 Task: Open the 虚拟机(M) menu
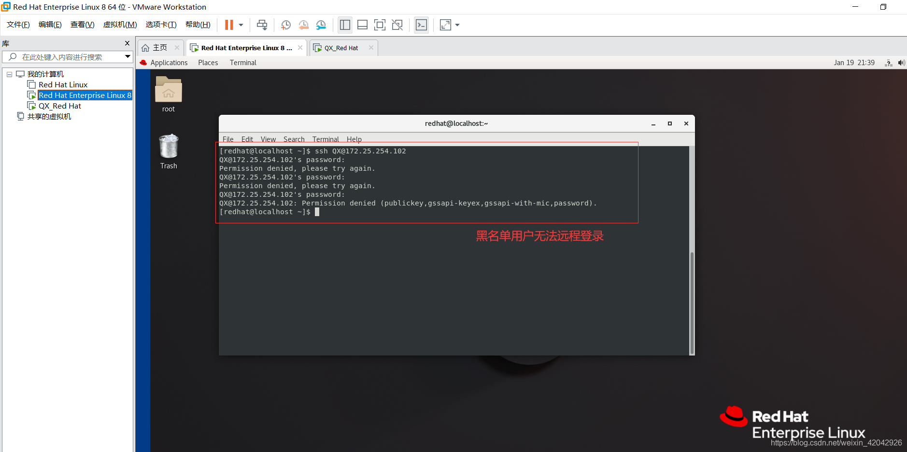coord(120,25)
